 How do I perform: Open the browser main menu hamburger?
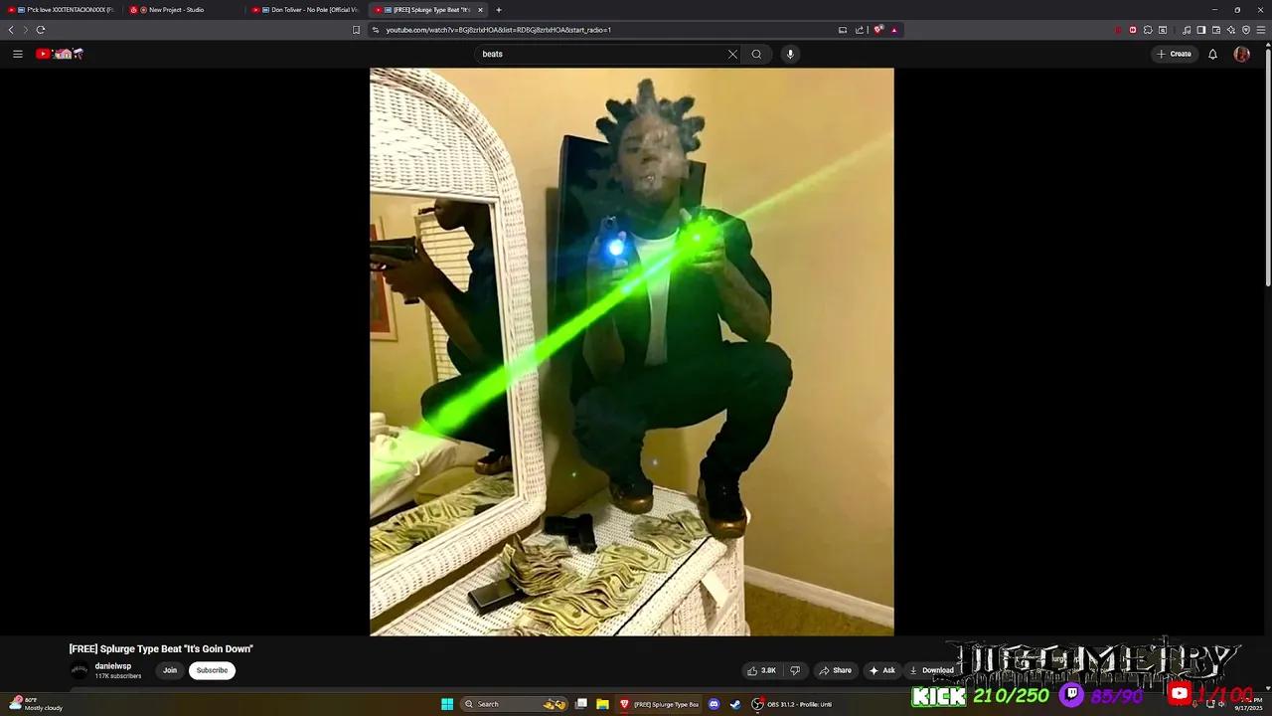(1262, 30)
